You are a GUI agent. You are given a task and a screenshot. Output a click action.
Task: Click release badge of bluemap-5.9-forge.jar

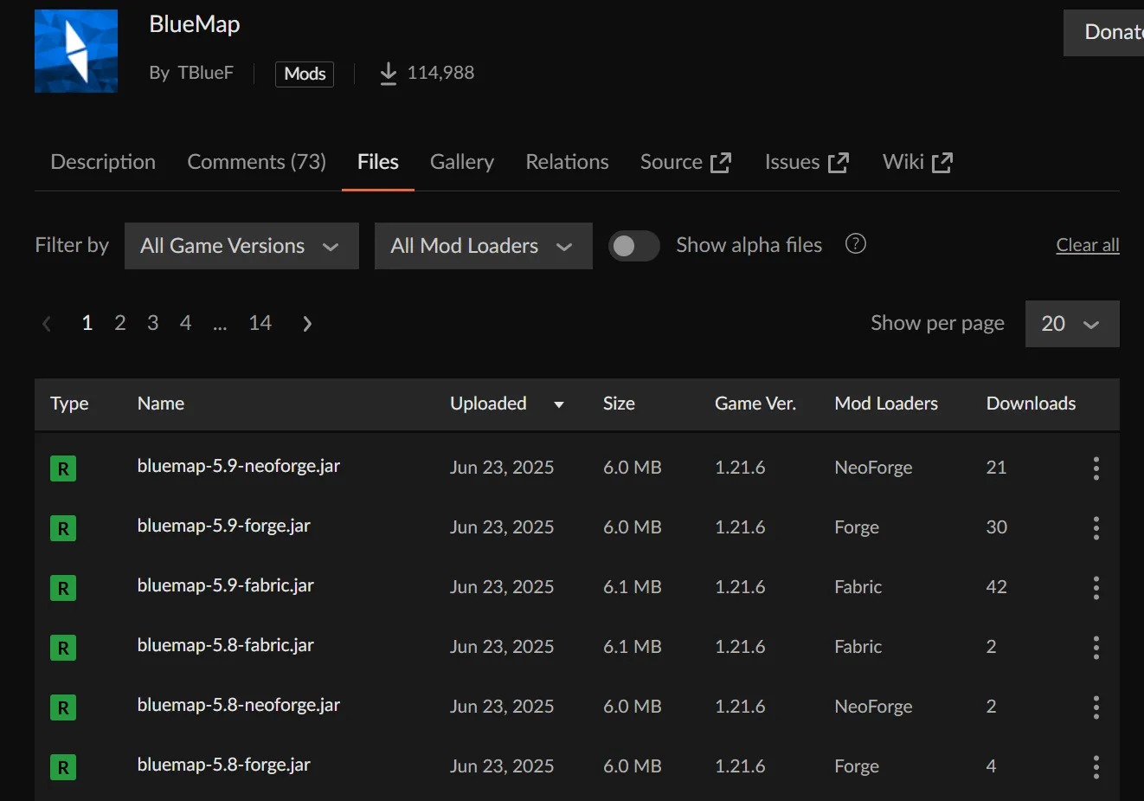(x=63, y=528)
